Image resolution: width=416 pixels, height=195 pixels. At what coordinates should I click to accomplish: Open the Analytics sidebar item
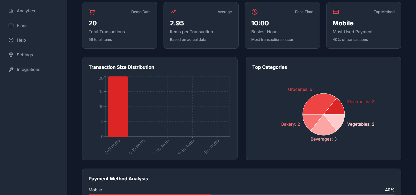(x=33, y=11)
